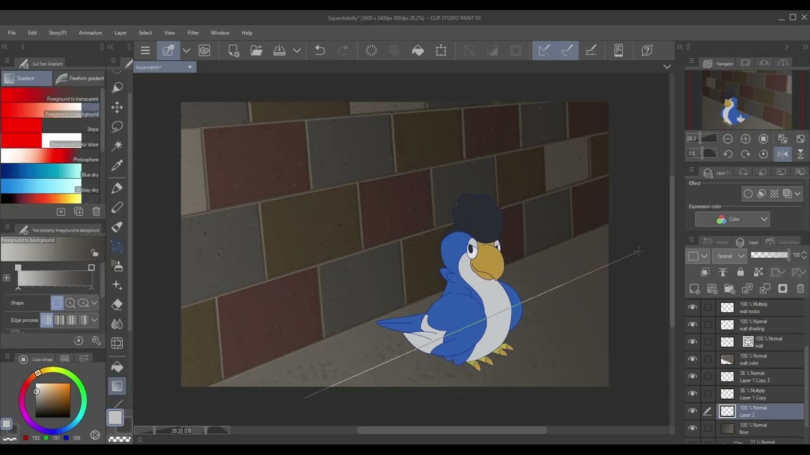
Task: Expand the layer Effect options dropdown
Action: [797, 194]
